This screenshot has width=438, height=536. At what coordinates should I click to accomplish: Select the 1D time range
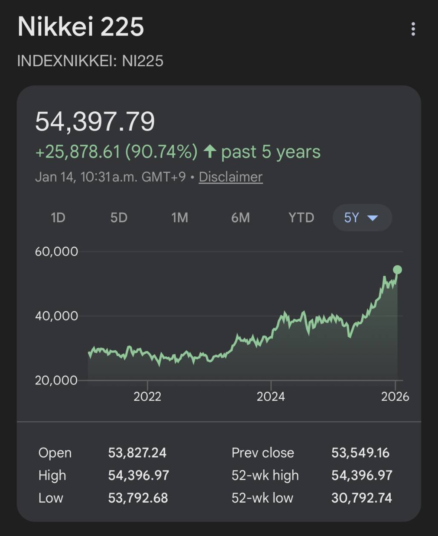(x=58, y=218)
